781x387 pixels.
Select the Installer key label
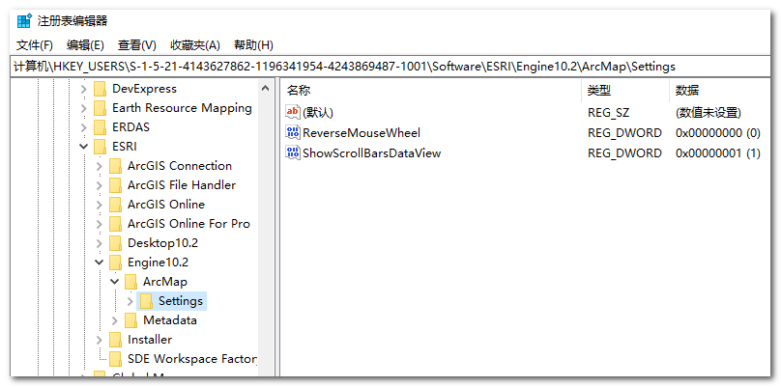pos(150,341)
